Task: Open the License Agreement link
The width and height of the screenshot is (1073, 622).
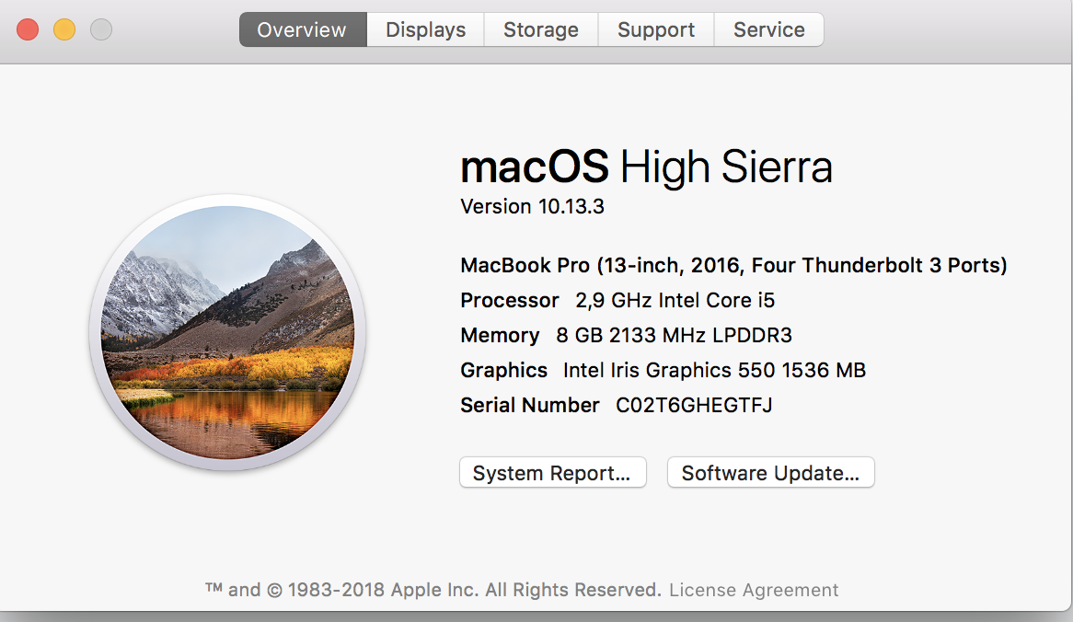Action: tap(754, 590)
